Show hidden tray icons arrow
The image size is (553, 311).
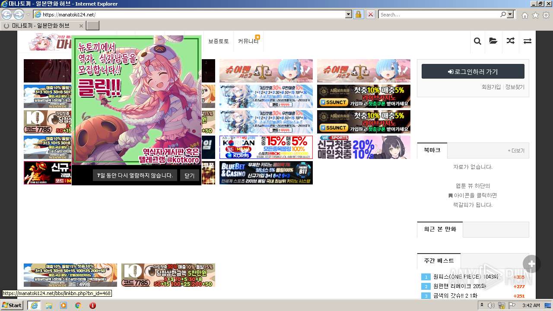click(481, 305)
